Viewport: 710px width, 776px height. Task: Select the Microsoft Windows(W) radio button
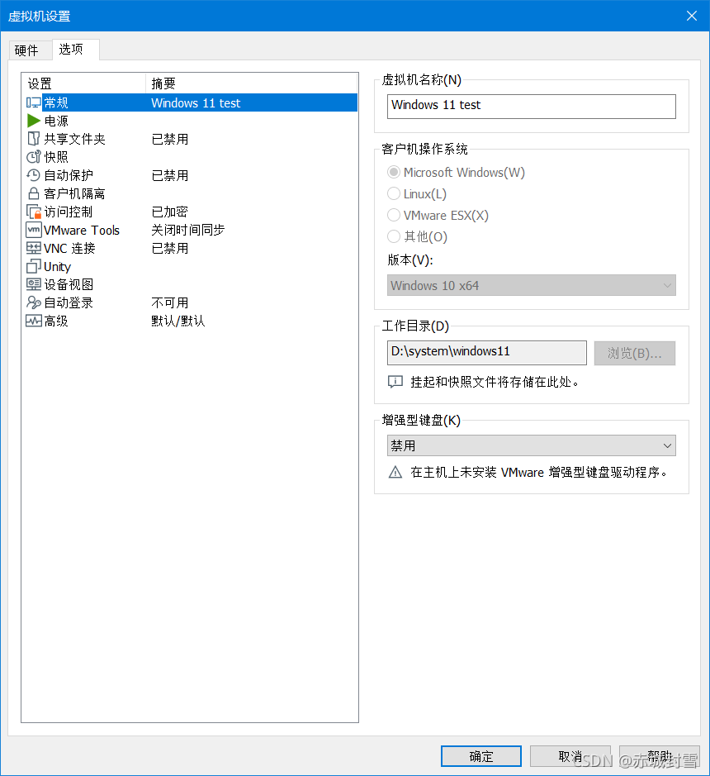394,172
